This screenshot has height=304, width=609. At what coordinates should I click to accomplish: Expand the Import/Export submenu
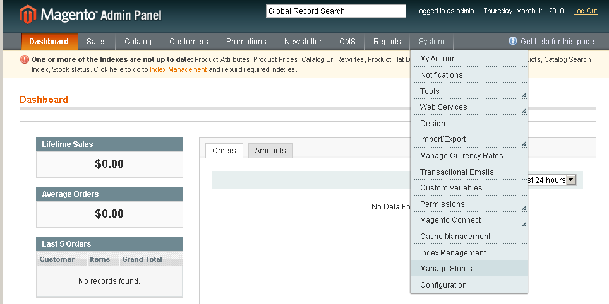pos(469,139)
